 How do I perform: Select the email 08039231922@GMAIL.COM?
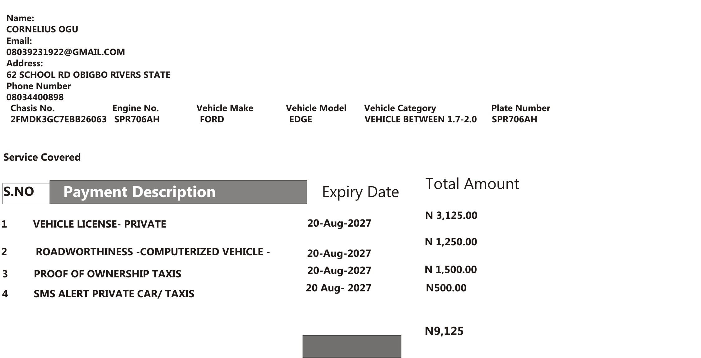(x=66, y=52)
